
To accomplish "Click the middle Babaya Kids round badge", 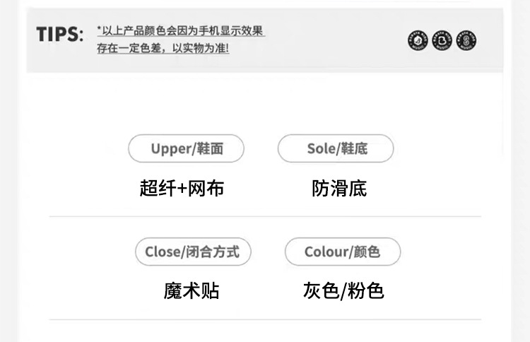I will tap(442, 41).
